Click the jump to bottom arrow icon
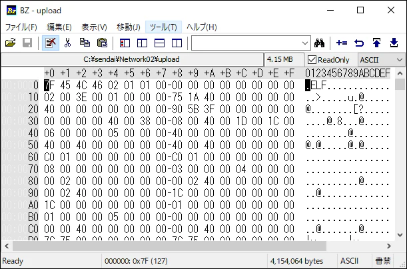This screenshot has height=269, width=407. coord(394,43)
